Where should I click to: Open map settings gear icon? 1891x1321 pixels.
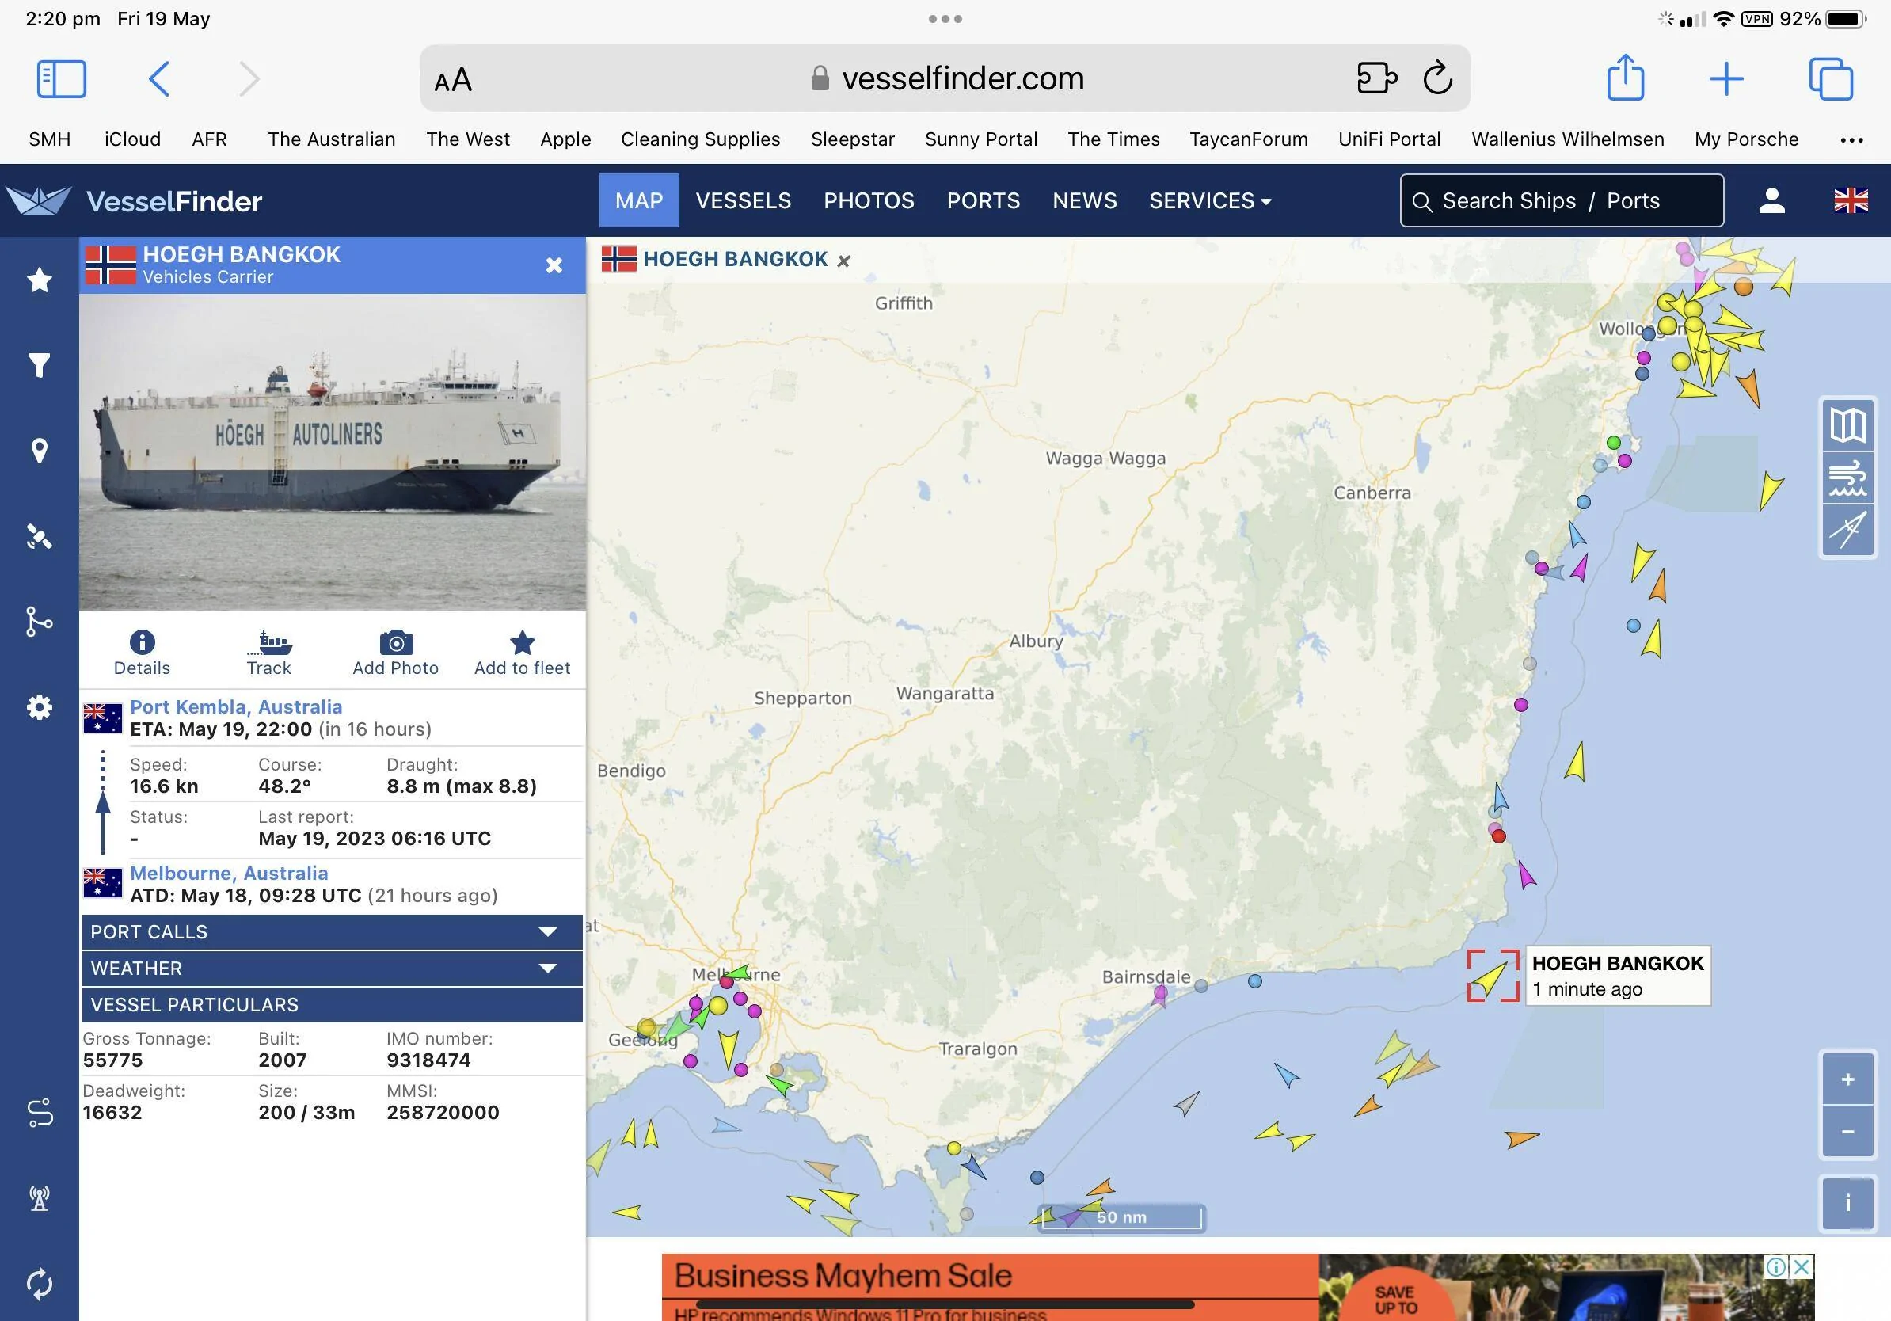[x=40, y=707]
